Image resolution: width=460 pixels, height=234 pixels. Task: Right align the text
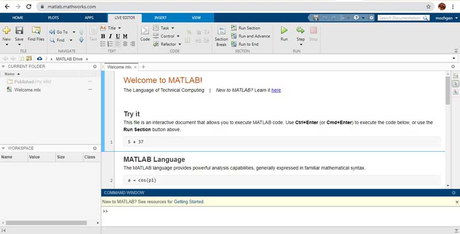(133, 44)
